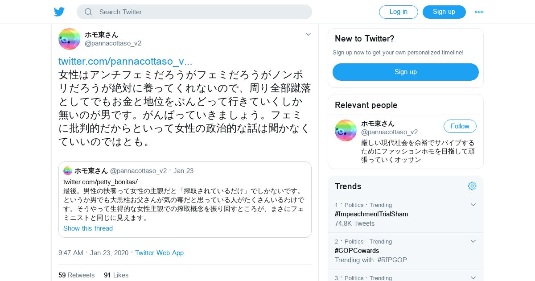
Task: View the 59 Retweets list
Action: (x=77, y=275)
